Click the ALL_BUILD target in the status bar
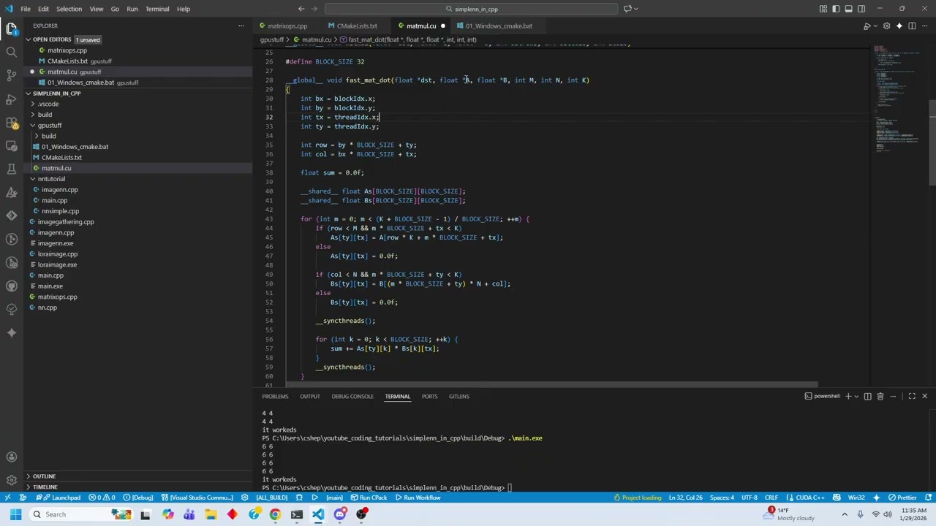Image resolution: width=936 pixels, height=526 pixels. (x=271, y=498)
